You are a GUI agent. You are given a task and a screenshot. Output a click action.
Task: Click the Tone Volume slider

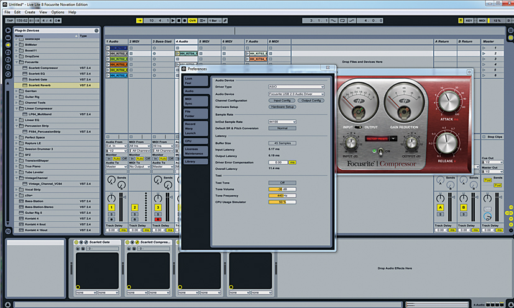(282, 189)
